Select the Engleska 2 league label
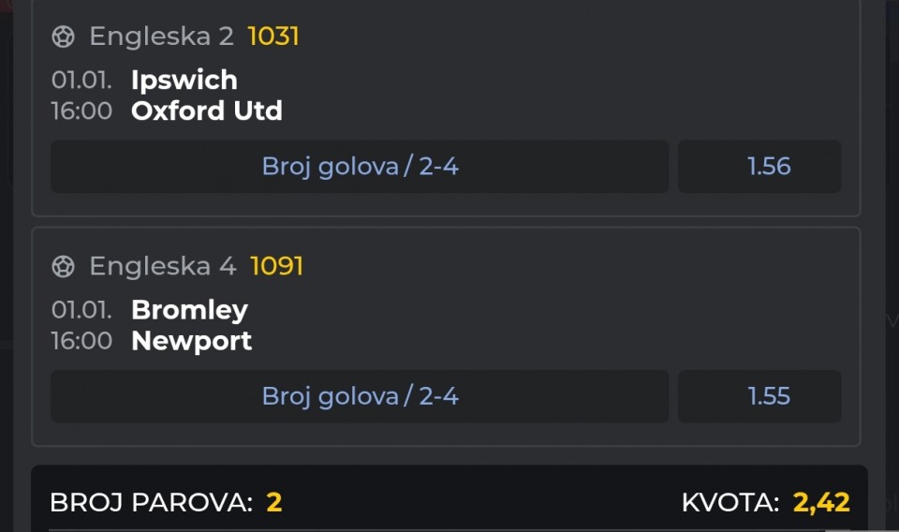Screen dimensions: 899x532 161,37
